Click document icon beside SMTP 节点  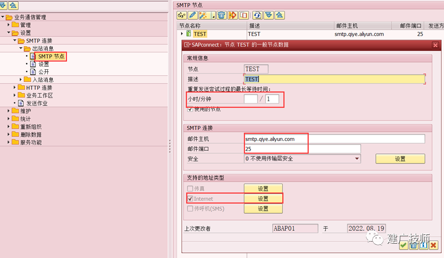tap(33, 56)
